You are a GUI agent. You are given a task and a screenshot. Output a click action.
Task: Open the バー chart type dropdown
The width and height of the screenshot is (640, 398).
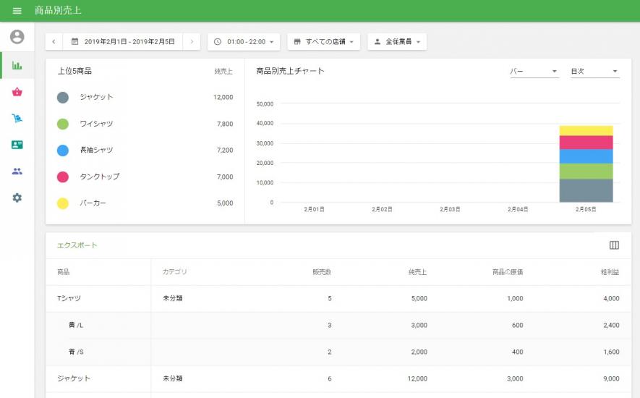(x=534, y=72)
